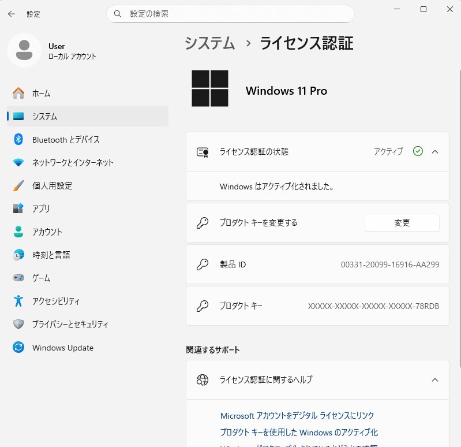Click the Windows 11 Pro edition title
The image size is (461, 447).
(x=286, y=91)
